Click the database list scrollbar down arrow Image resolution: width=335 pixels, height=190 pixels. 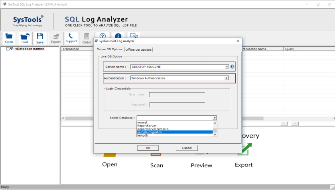[215, 135]
